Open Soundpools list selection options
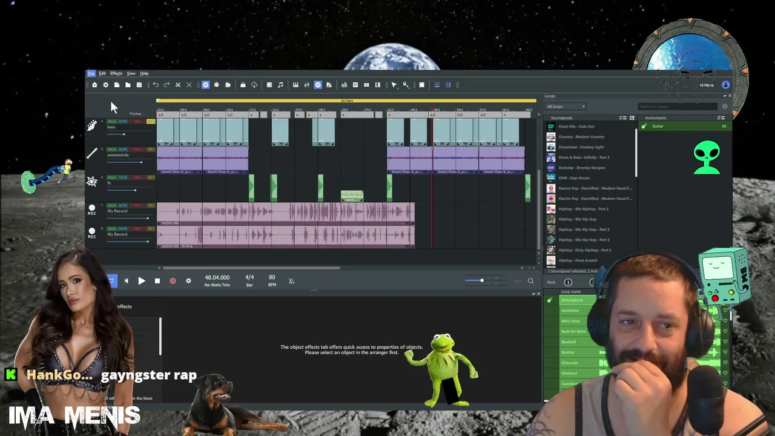Image resolution: width=775 pixels, height=436 pixels. (x=622, y=117)
